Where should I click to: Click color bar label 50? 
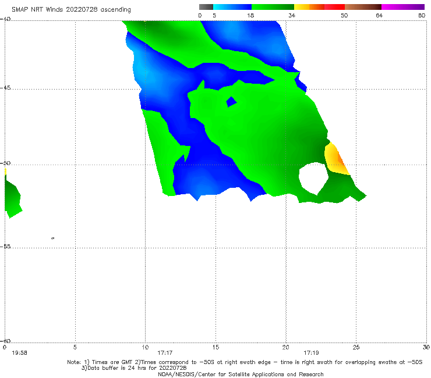coord(344,15)
